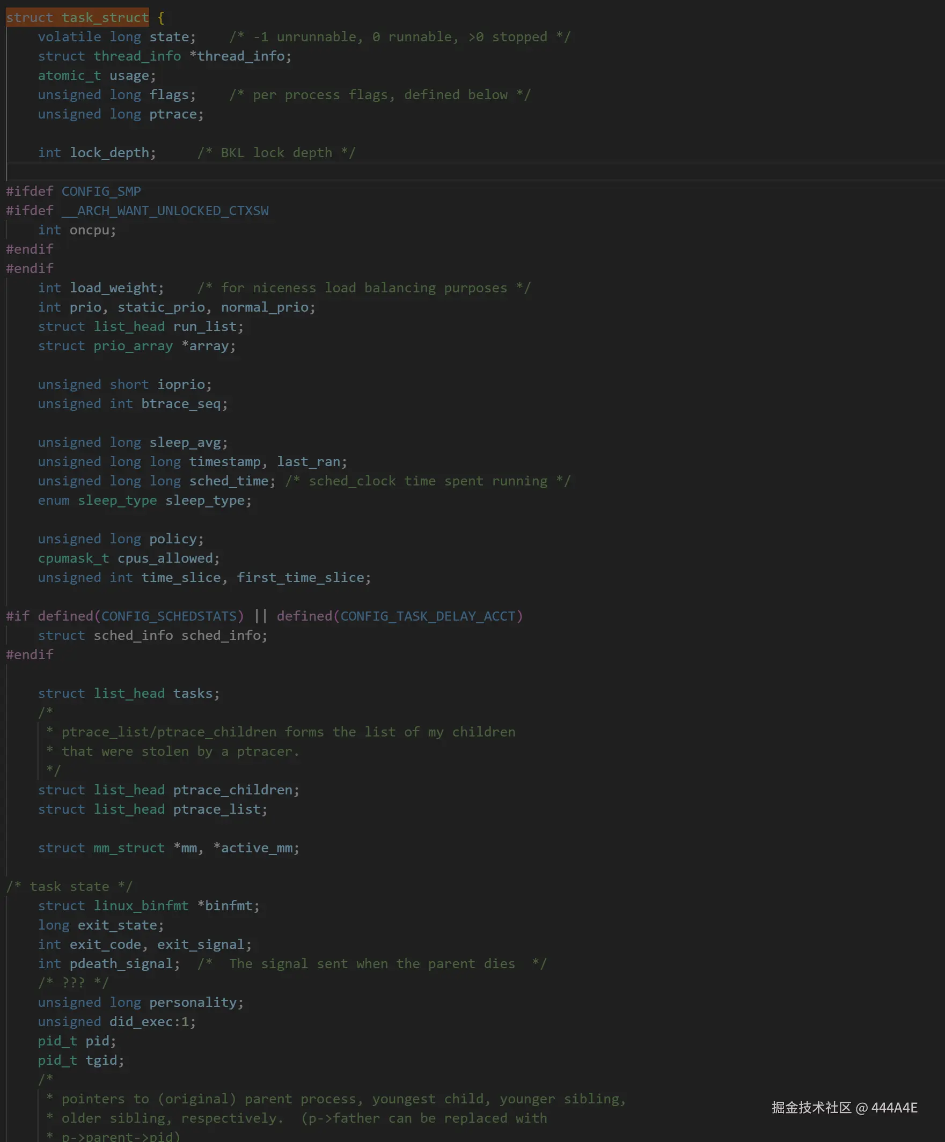Click the '__ARCH_WANT_UNLOCKED_CTXSW' macro name
945x1142 pixels.
[x=165, y=210]
